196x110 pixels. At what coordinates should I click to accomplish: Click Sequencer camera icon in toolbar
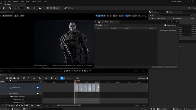[14, 78]
